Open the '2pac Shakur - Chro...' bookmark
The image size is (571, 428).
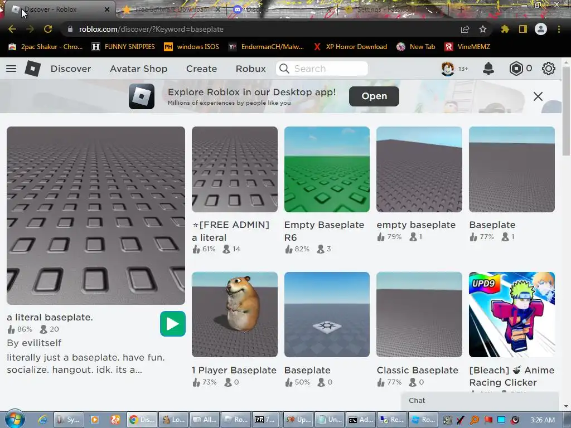pos(46,47)
